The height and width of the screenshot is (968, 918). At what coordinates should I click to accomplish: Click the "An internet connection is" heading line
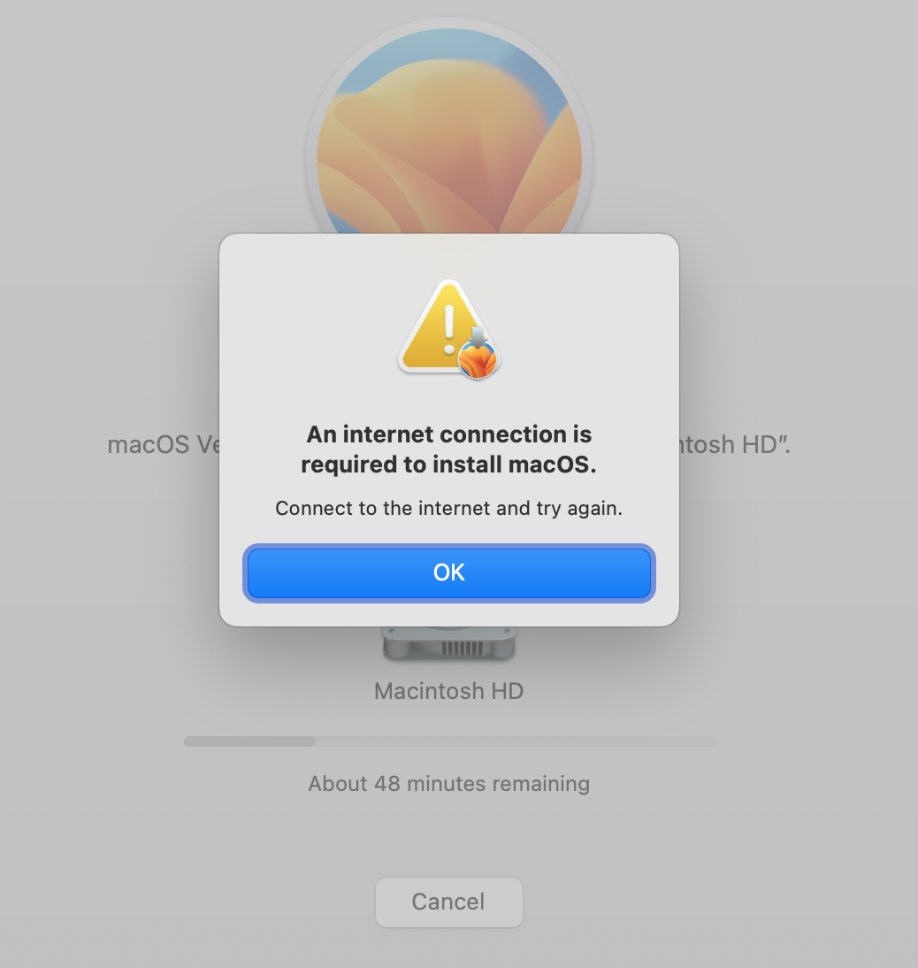tap(449, 434)
